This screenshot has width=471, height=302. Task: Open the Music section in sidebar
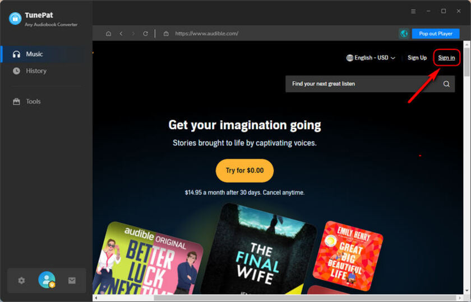[x=46, y=54]
